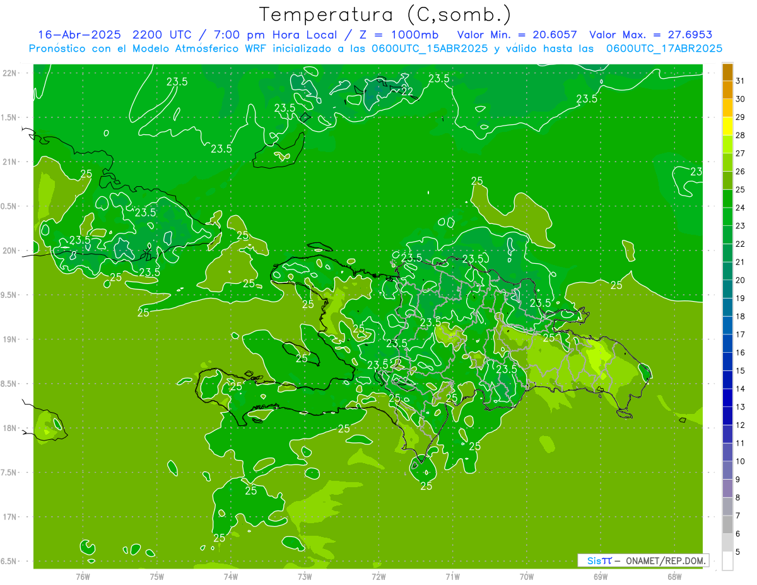Click the 28 label on the color scale

pos(741,135)
